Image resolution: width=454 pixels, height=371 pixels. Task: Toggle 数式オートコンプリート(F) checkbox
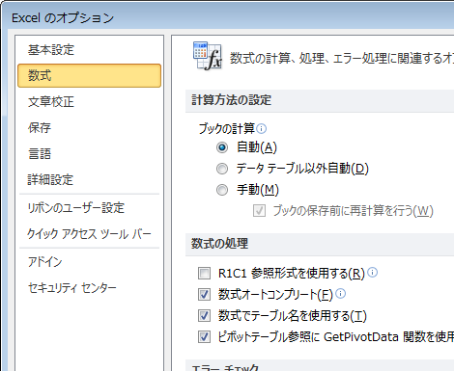(x=204, y=295)
